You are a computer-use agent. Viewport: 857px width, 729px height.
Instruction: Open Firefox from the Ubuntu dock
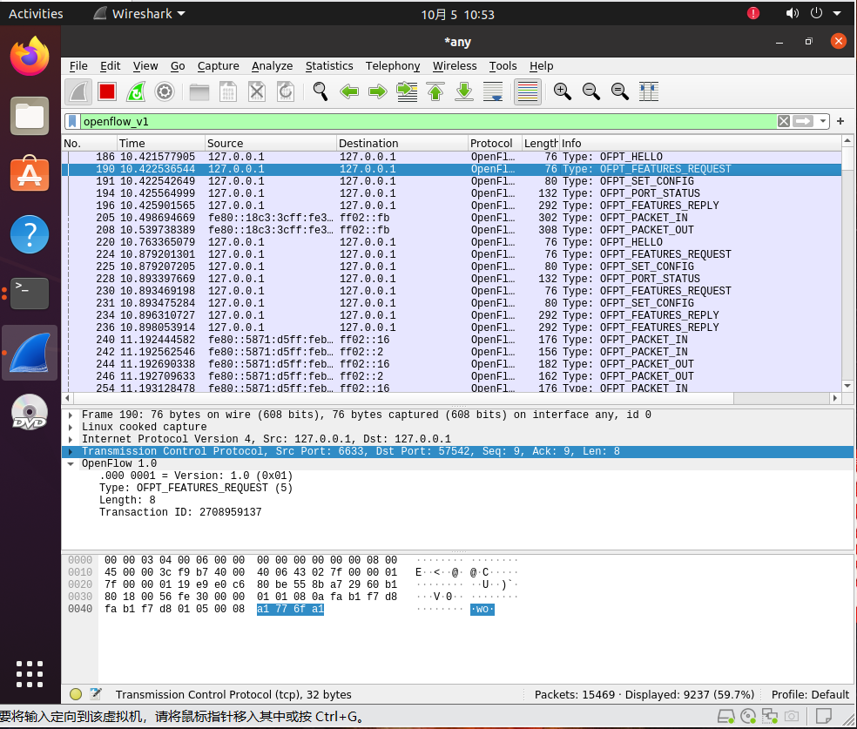coord(30,57)
